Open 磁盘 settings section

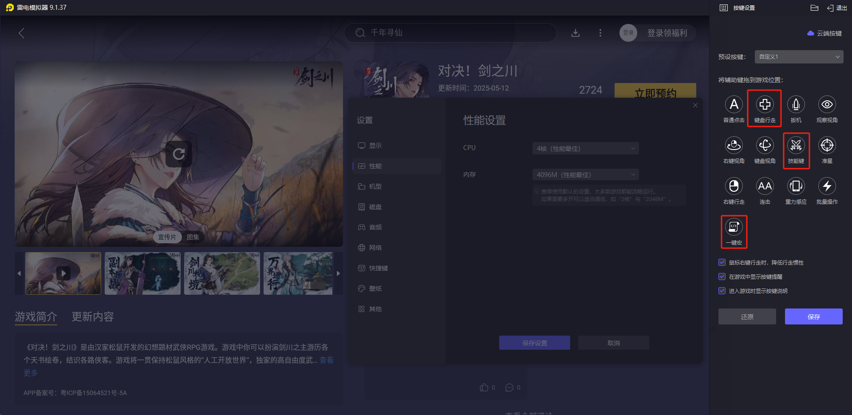(x=397, y=207)
